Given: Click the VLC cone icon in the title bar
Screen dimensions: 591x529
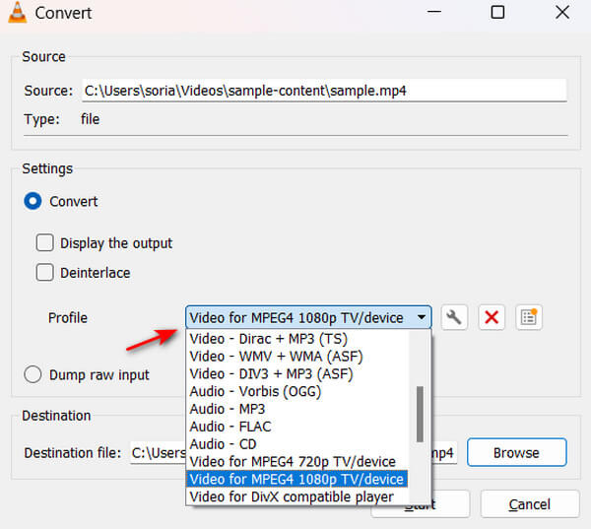Looking at the screenshot, I should coord(17,13).
